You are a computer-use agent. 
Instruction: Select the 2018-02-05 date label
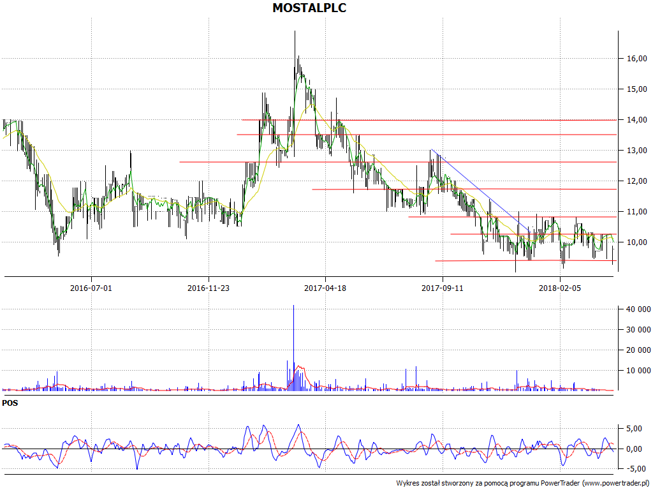click(560, 288)
